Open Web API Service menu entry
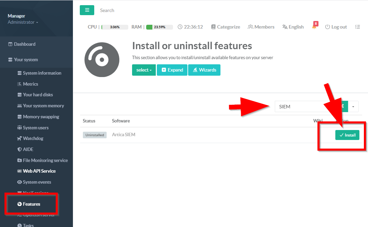Screen dimensions: 368x227 click(36, 171)
